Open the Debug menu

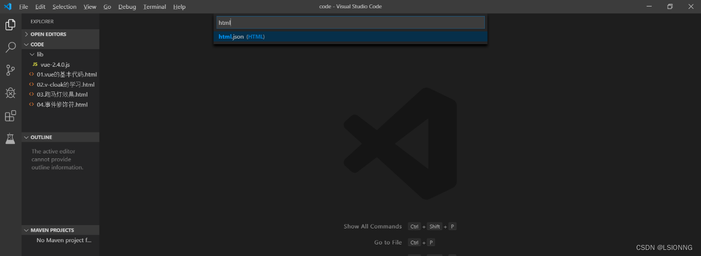[x=127, y=7]
